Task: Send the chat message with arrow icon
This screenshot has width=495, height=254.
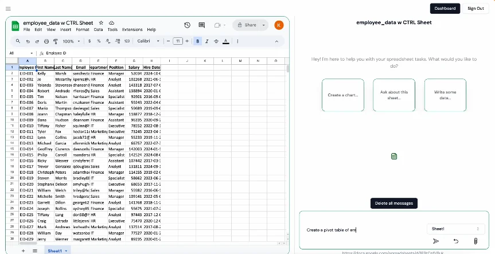Action: tap(435, 241)
